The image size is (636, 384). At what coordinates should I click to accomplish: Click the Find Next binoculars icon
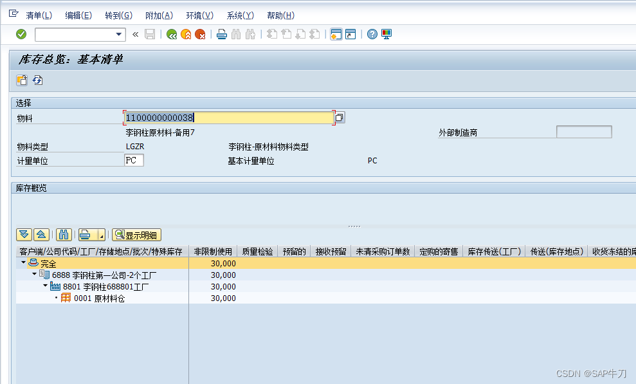250,35
